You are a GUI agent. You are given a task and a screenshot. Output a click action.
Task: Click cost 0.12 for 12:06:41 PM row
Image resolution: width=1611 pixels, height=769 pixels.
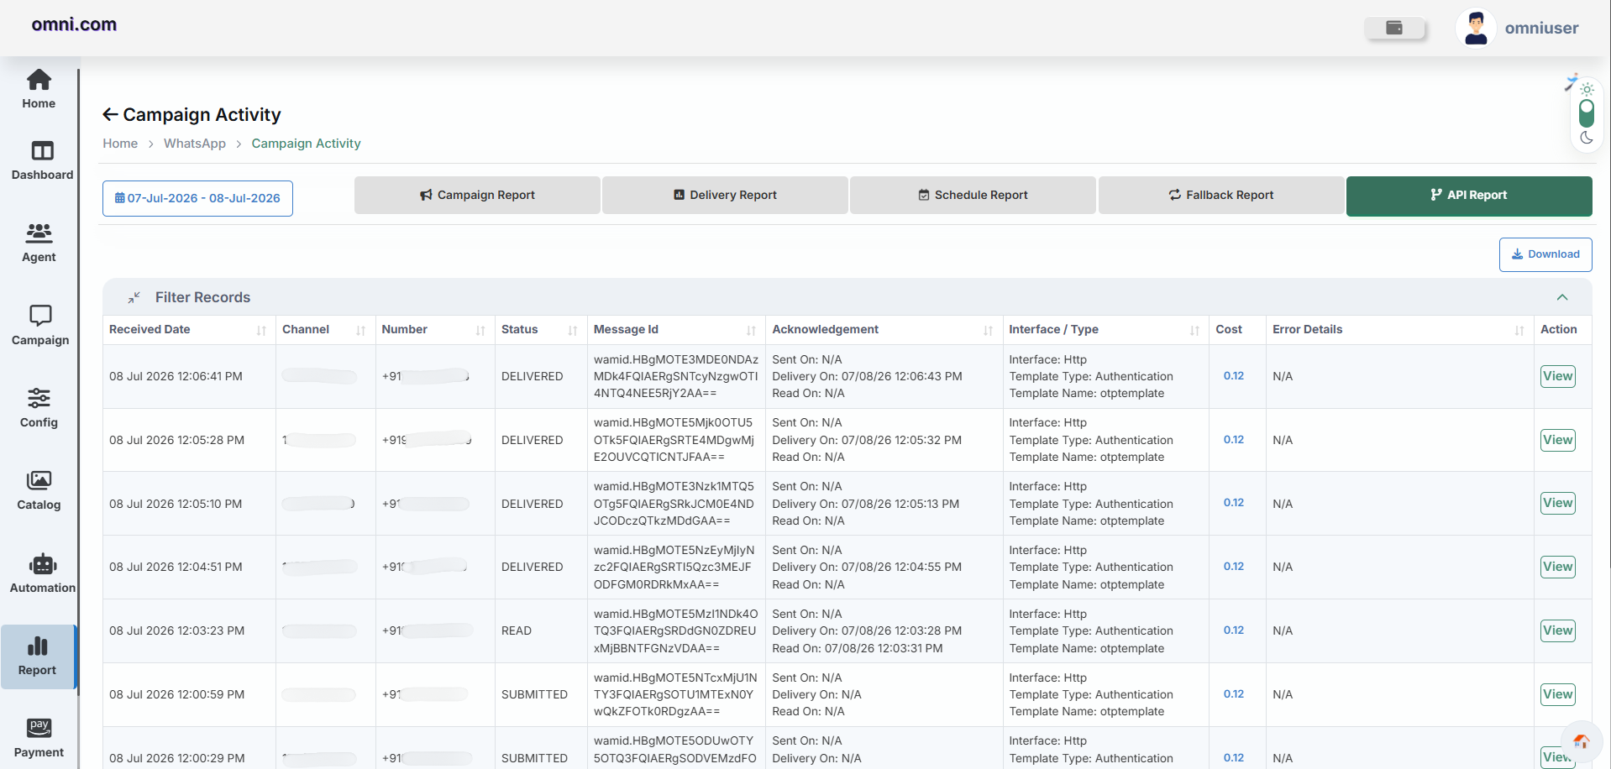click(1233, 376)
